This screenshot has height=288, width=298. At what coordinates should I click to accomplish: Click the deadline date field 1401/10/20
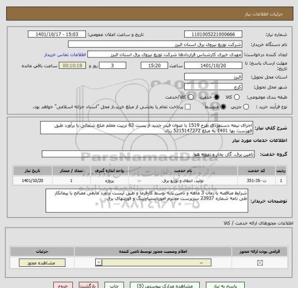213,66
